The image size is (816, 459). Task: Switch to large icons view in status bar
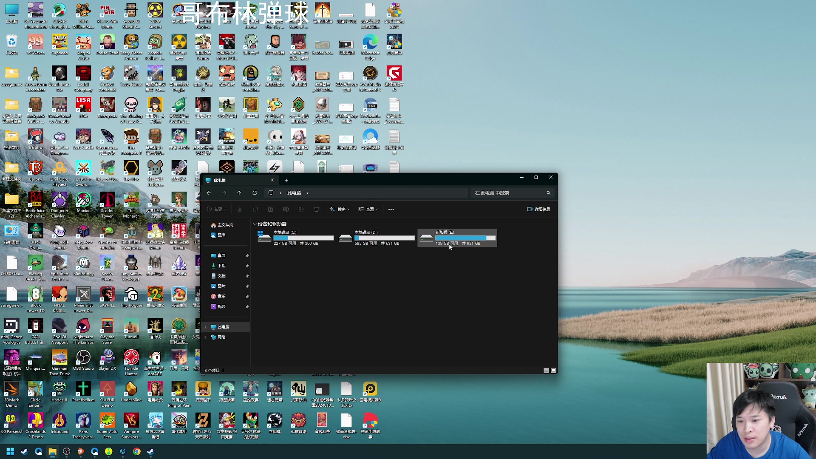(553, 371)
